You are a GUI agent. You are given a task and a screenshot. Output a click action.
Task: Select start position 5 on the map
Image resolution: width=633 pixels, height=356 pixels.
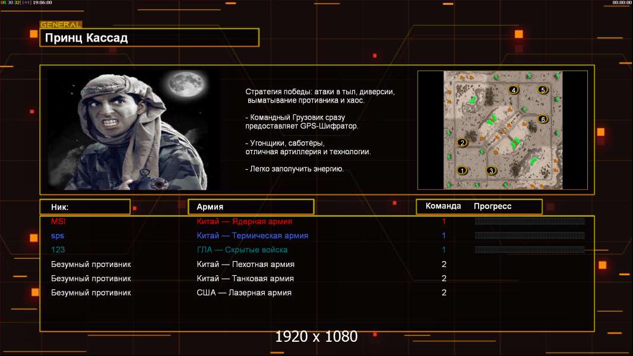click(x=542, y=90)
